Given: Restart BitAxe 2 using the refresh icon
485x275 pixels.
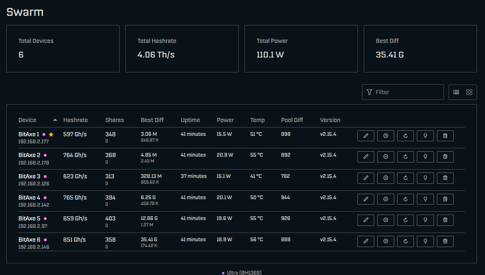Looking at the screenshot, I should [x=406, y=157].
